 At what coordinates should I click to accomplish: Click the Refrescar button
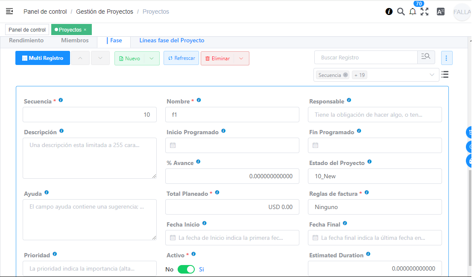(x=181, y=58)
